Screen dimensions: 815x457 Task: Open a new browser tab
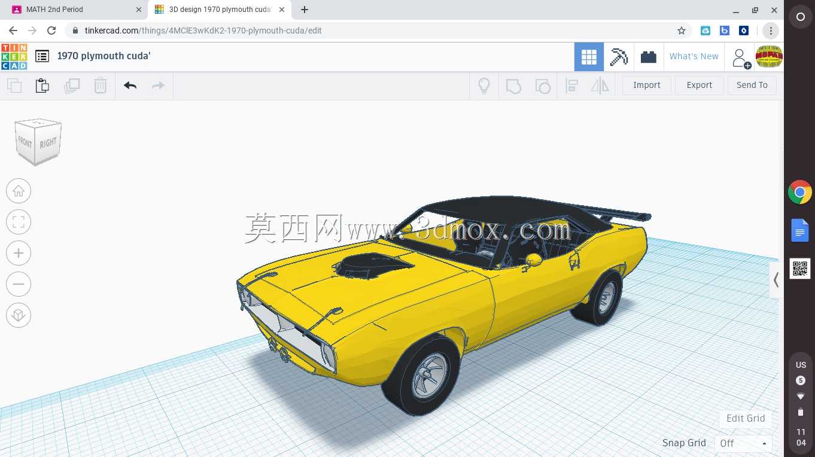305,10
